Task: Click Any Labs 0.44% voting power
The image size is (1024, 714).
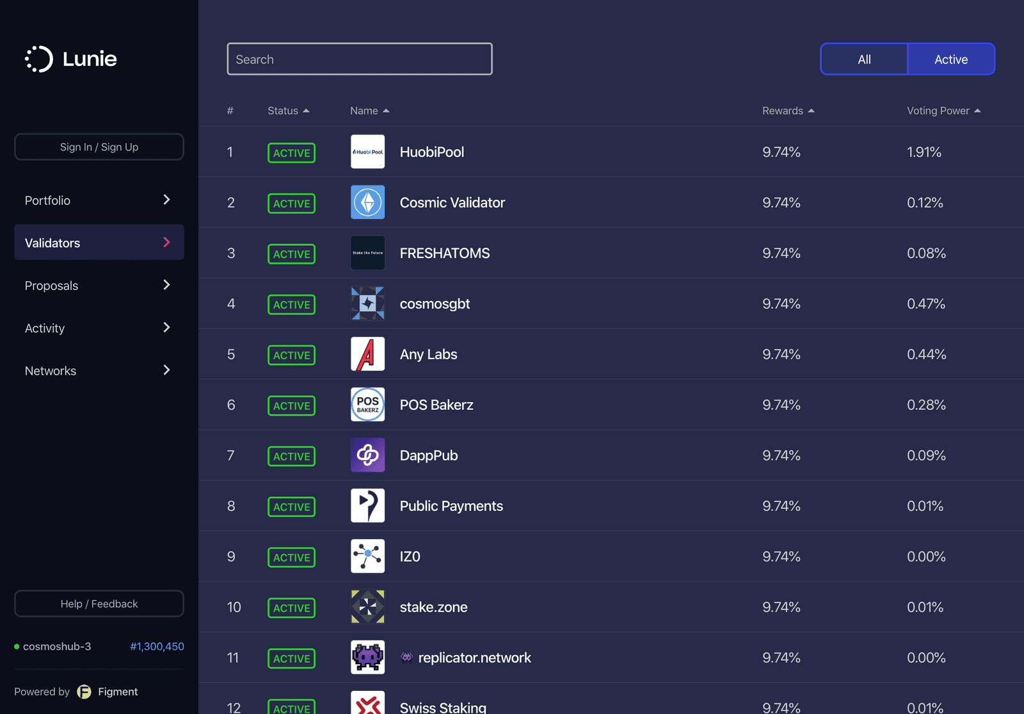Action: point(926,355)
